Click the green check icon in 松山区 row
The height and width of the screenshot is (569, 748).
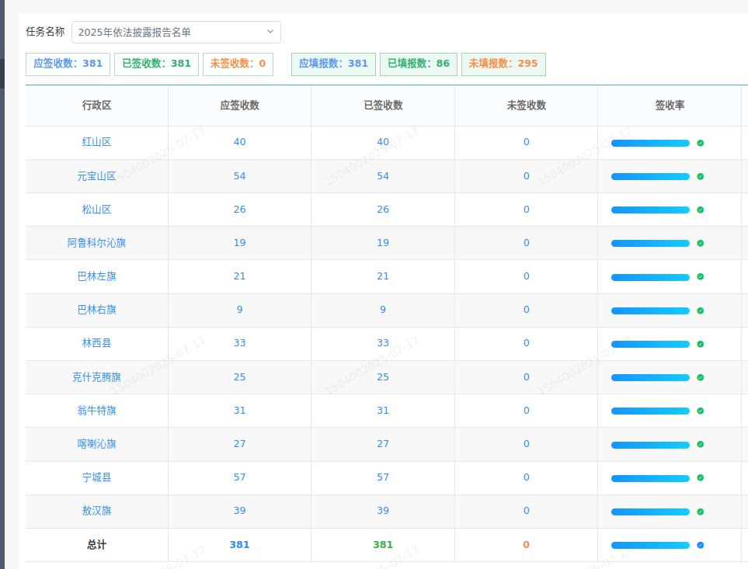pyautogui.click(x=700, y=210)
